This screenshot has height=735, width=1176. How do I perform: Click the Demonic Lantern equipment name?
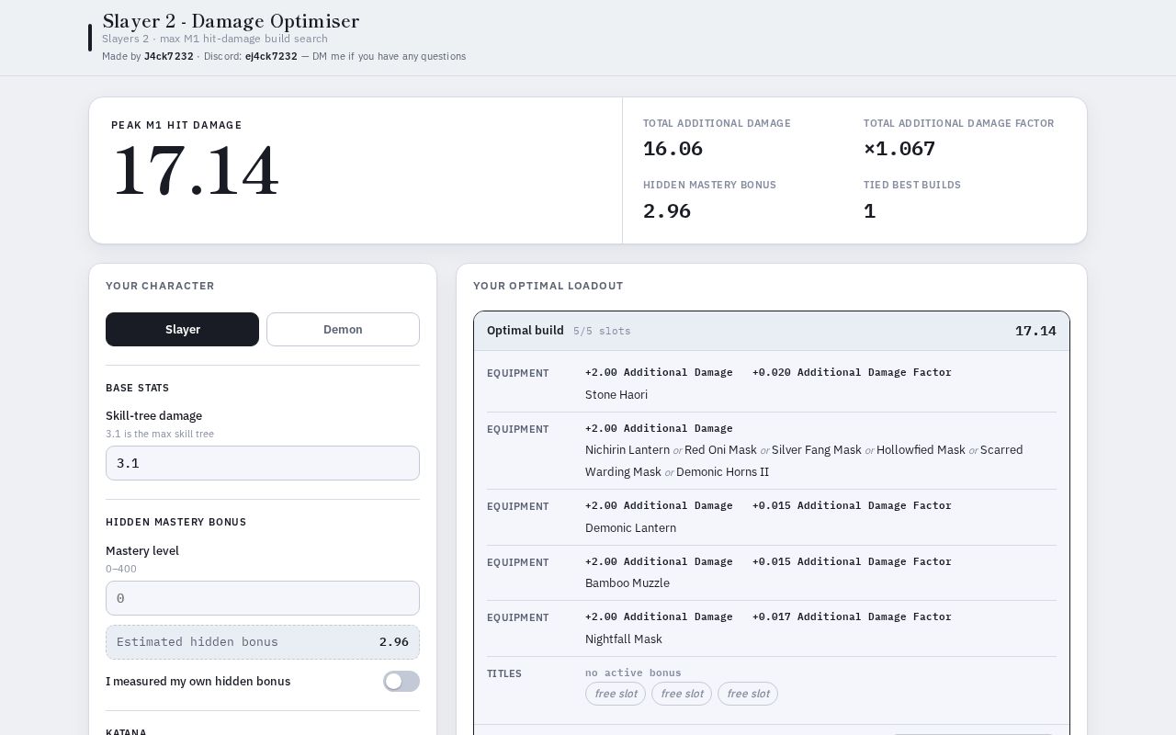tap(630, 527)
